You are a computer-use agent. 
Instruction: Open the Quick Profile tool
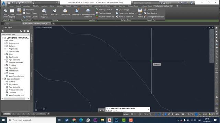coord(140,13)
